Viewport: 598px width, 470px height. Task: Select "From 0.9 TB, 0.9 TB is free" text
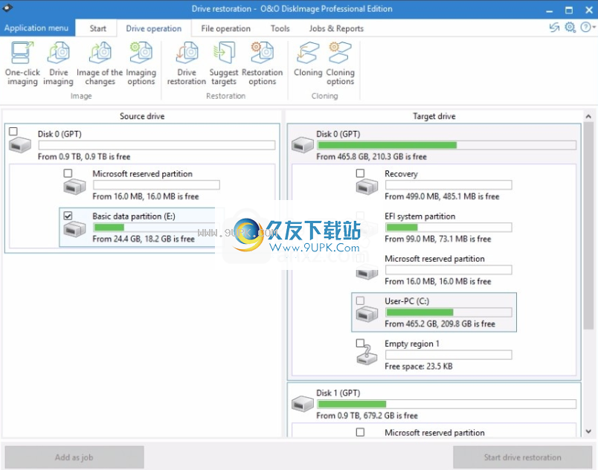tap(84, 157)
